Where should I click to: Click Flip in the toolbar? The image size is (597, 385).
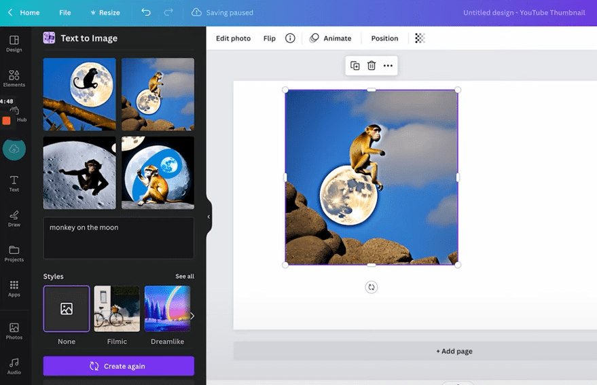[270, 38]
